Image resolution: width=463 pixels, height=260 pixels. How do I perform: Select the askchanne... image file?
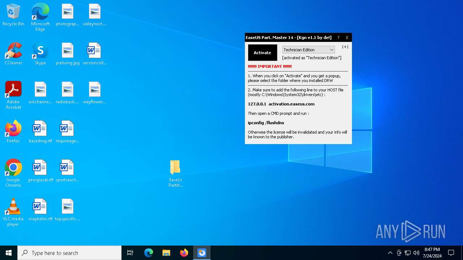coord(40,93)
